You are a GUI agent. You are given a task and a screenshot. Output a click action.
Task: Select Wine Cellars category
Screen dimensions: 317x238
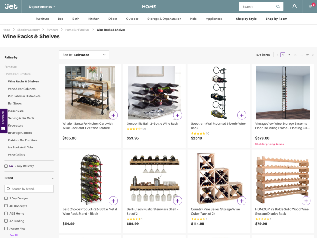pos(16,155)
